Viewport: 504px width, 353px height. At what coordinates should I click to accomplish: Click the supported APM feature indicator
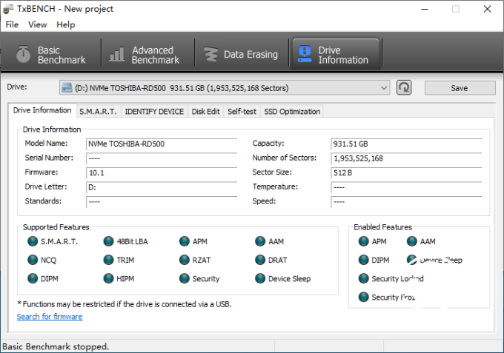184,241
